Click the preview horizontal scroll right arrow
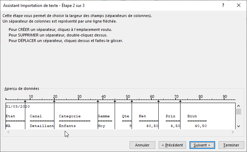This screenshot has height=152, width=247. [233, 132]
